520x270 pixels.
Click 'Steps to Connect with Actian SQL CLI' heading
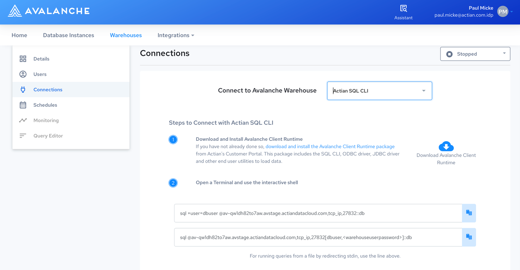click(x=221, y=123)
